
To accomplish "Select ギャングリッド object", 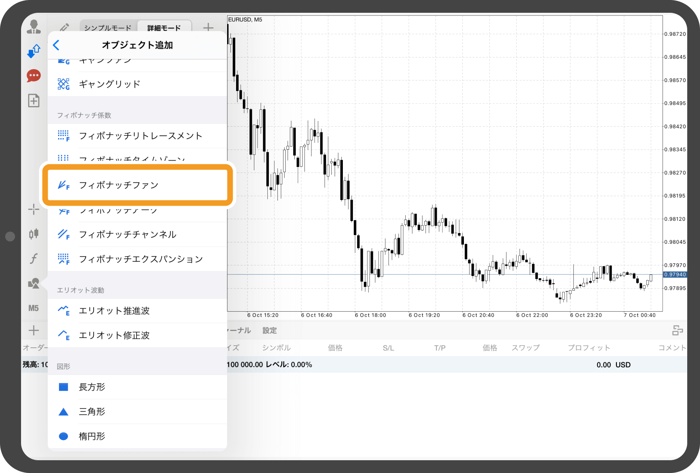I will (109, 84).
